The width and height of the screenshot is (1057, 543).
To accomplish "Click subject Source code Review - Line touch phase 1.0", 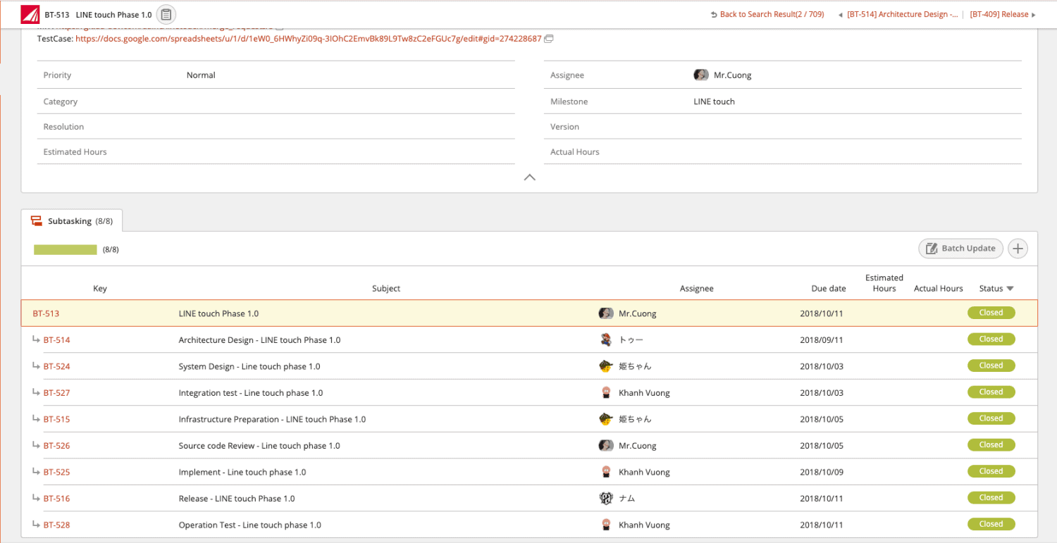I will [x=259, y=446].
